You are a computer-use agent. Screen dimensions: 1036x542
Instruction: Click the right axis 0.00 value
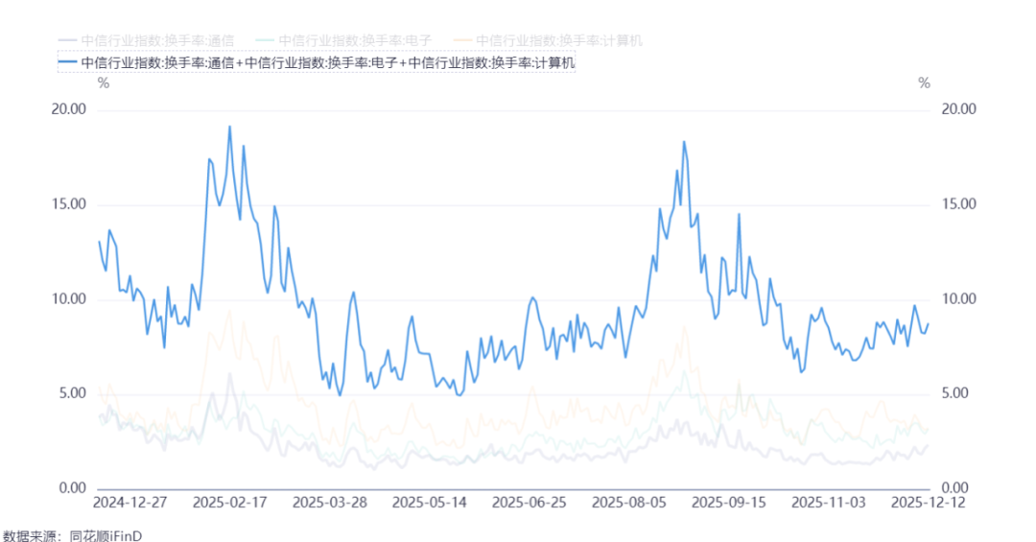pos(954,487)
